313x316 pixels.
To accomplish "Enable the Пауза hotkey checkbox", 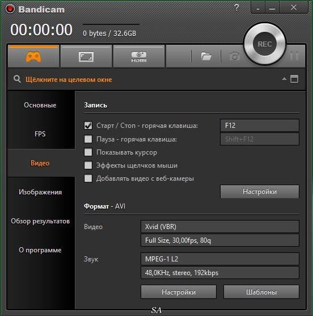I will click(x=88, y=139).
